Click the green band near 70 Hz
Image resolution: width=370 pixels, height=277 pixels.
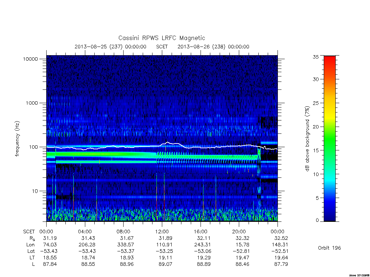coord(102,154)
